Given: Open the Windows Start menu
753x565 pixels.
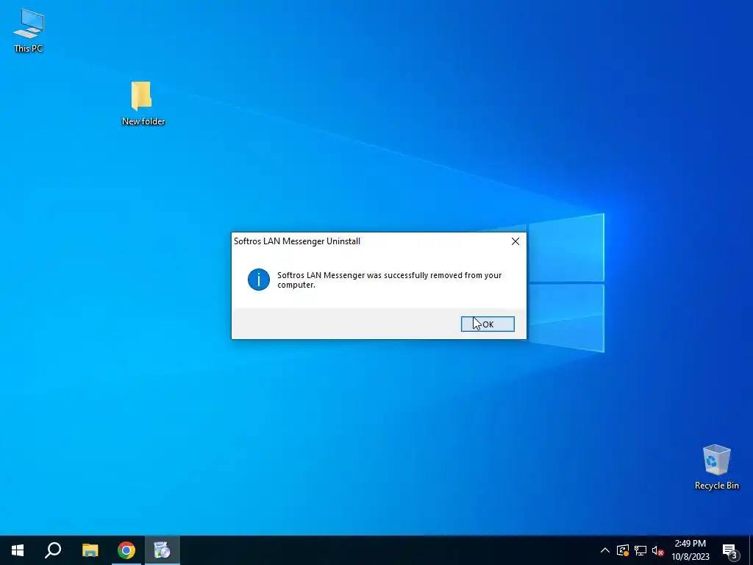Looking at the screenshot, I should tap(18, 550).
